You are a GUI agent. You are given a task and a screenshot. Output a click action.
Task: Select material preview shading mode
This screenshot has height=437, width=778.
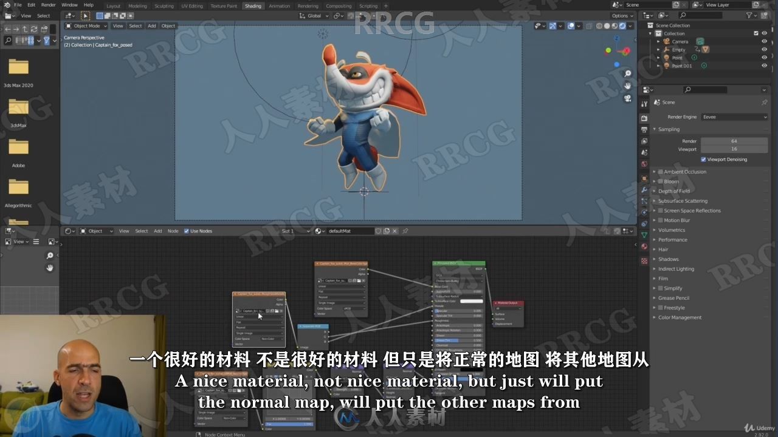click(x=614, y=26)
